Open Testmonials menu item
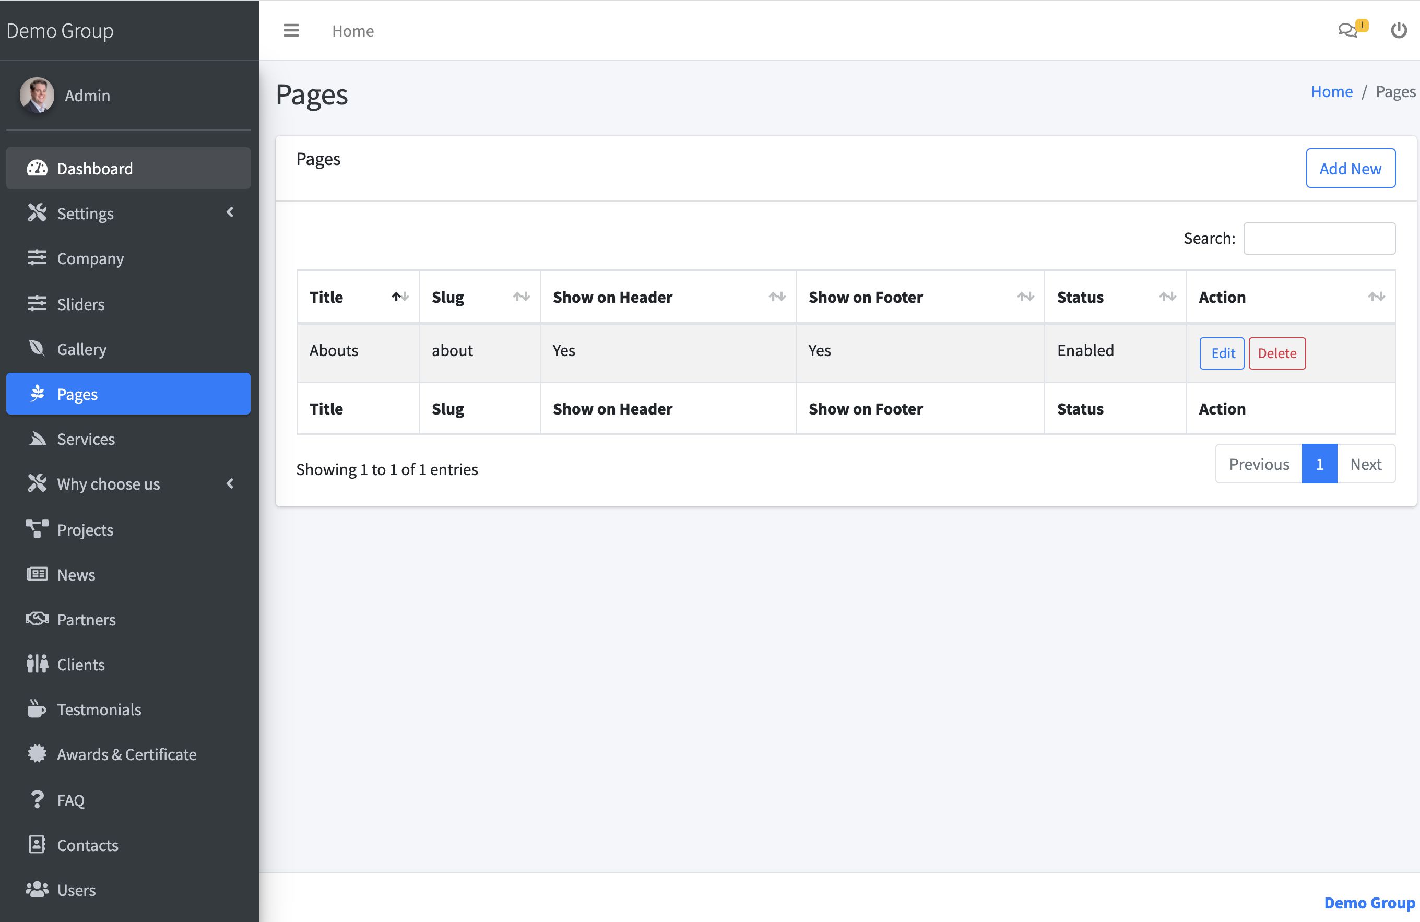This screenshot has width=1420, height=922. coord(128,710)
